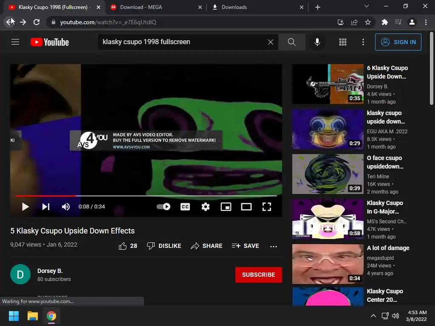This screenshot has height=326, width=435.
Task: Open File Explorer from the taskbar
Action: coord(32,316)
